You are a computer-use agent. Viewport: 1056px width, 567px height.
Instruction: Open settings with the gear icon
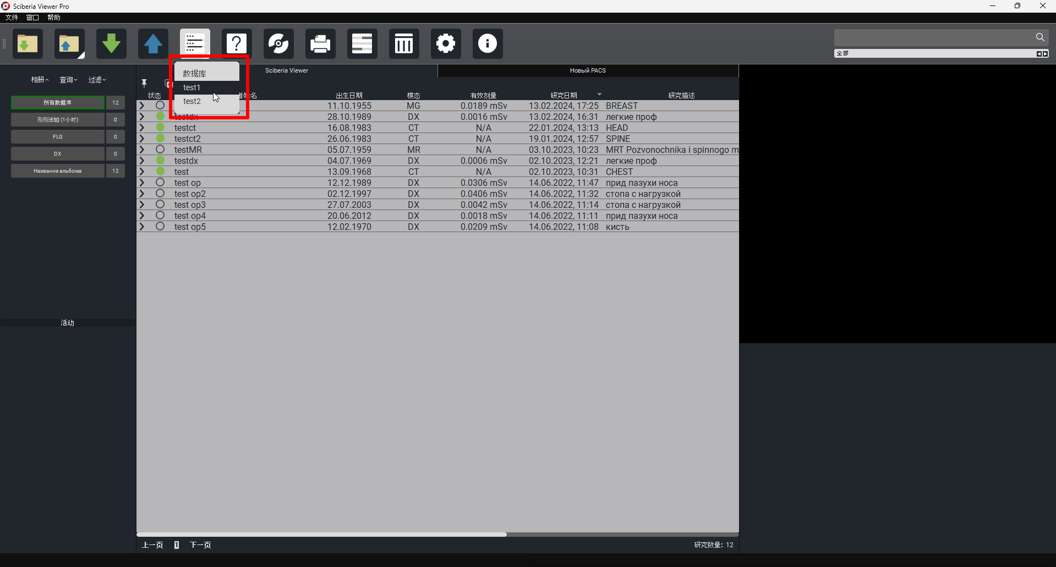tap(446, 43)
